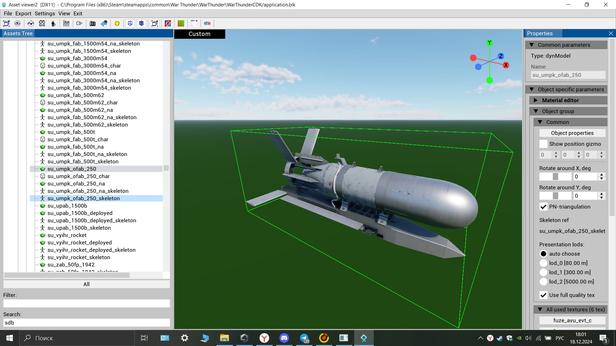Select lod_1 [300.00 m] radio button

point(543,272)
